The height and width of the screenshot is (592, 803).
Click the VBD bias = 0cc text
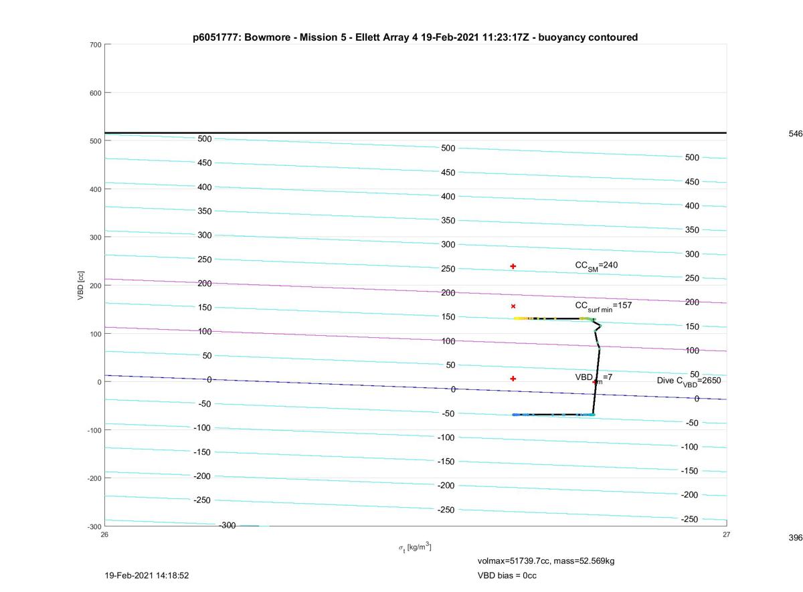507,575
